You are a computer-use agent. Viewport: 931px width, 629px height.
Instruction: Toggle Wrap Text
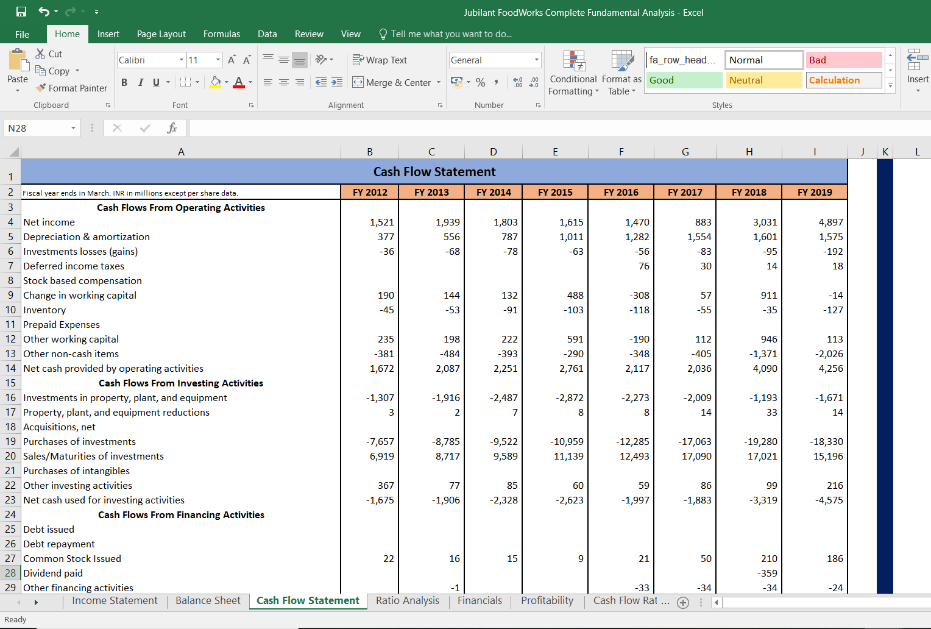click(x=380, y=60)
